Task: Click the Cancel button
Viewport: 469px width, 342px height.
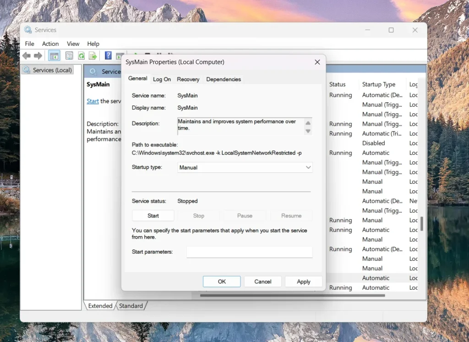Action: pos(262,281)
